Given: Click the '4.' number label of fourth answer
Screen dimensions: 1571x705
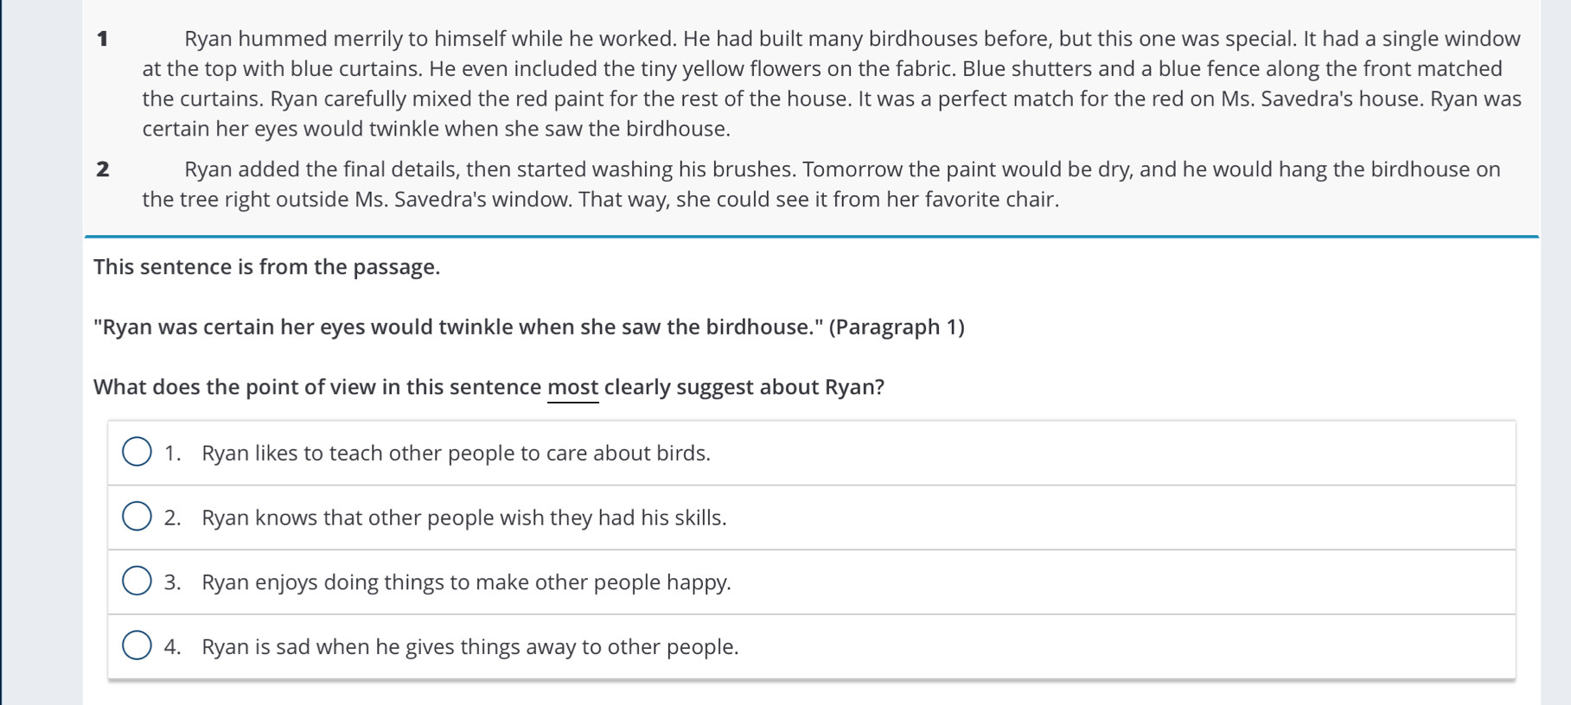Looking at the screenshot, I should coord(173,647).
